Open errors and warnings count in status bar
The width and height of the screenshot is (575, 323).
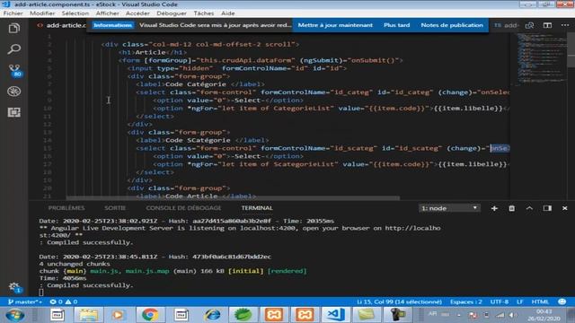[x=64, y=301]
